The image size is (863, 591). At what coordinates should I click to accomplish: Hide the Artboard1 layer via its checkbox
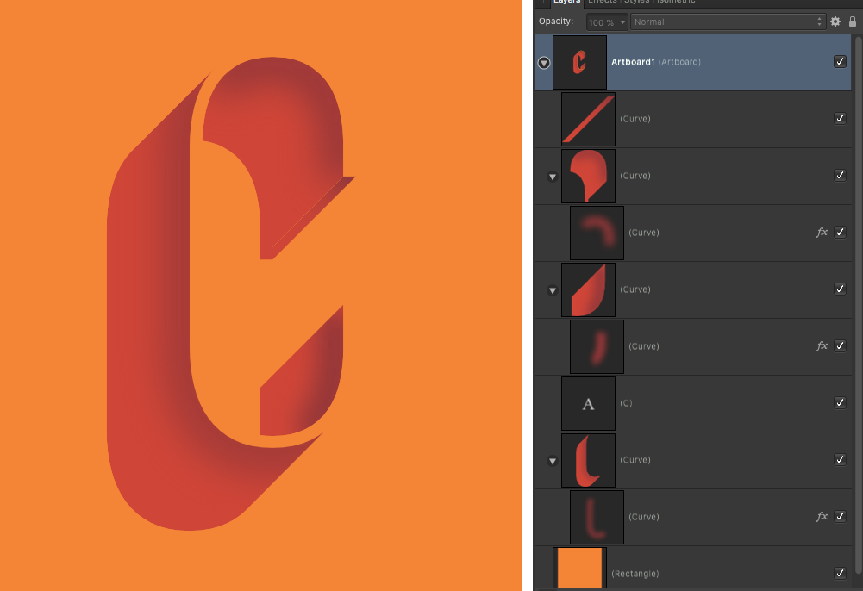(x=840, y=61)
